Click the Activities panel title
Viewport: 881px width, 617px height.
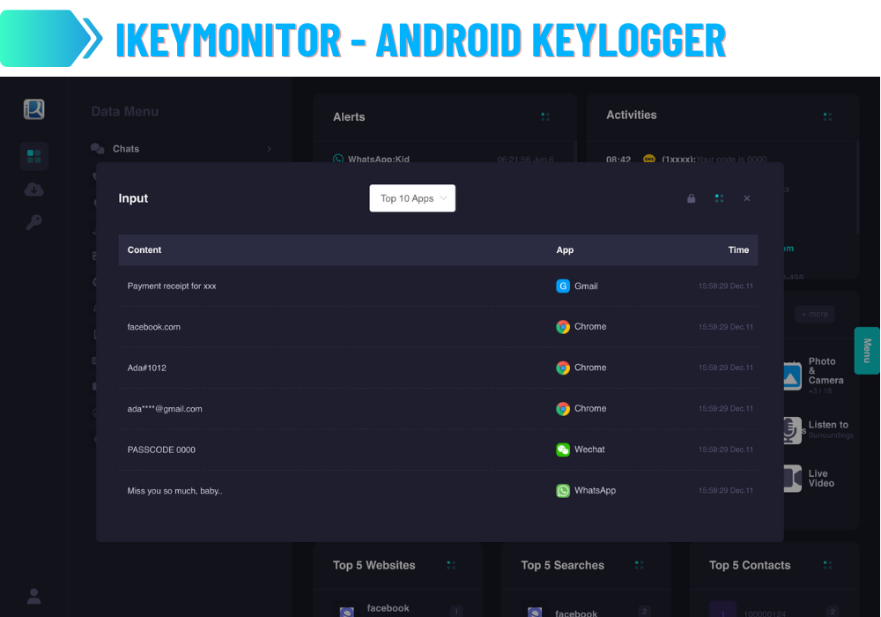pyautogui.click(x=632, y=115)
